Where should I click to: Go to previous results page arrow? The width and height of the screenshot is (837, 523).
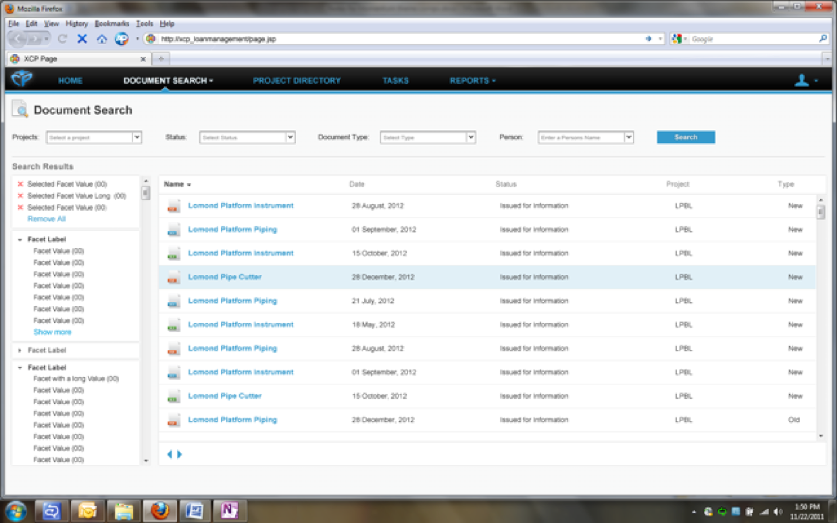pos(170,455)
